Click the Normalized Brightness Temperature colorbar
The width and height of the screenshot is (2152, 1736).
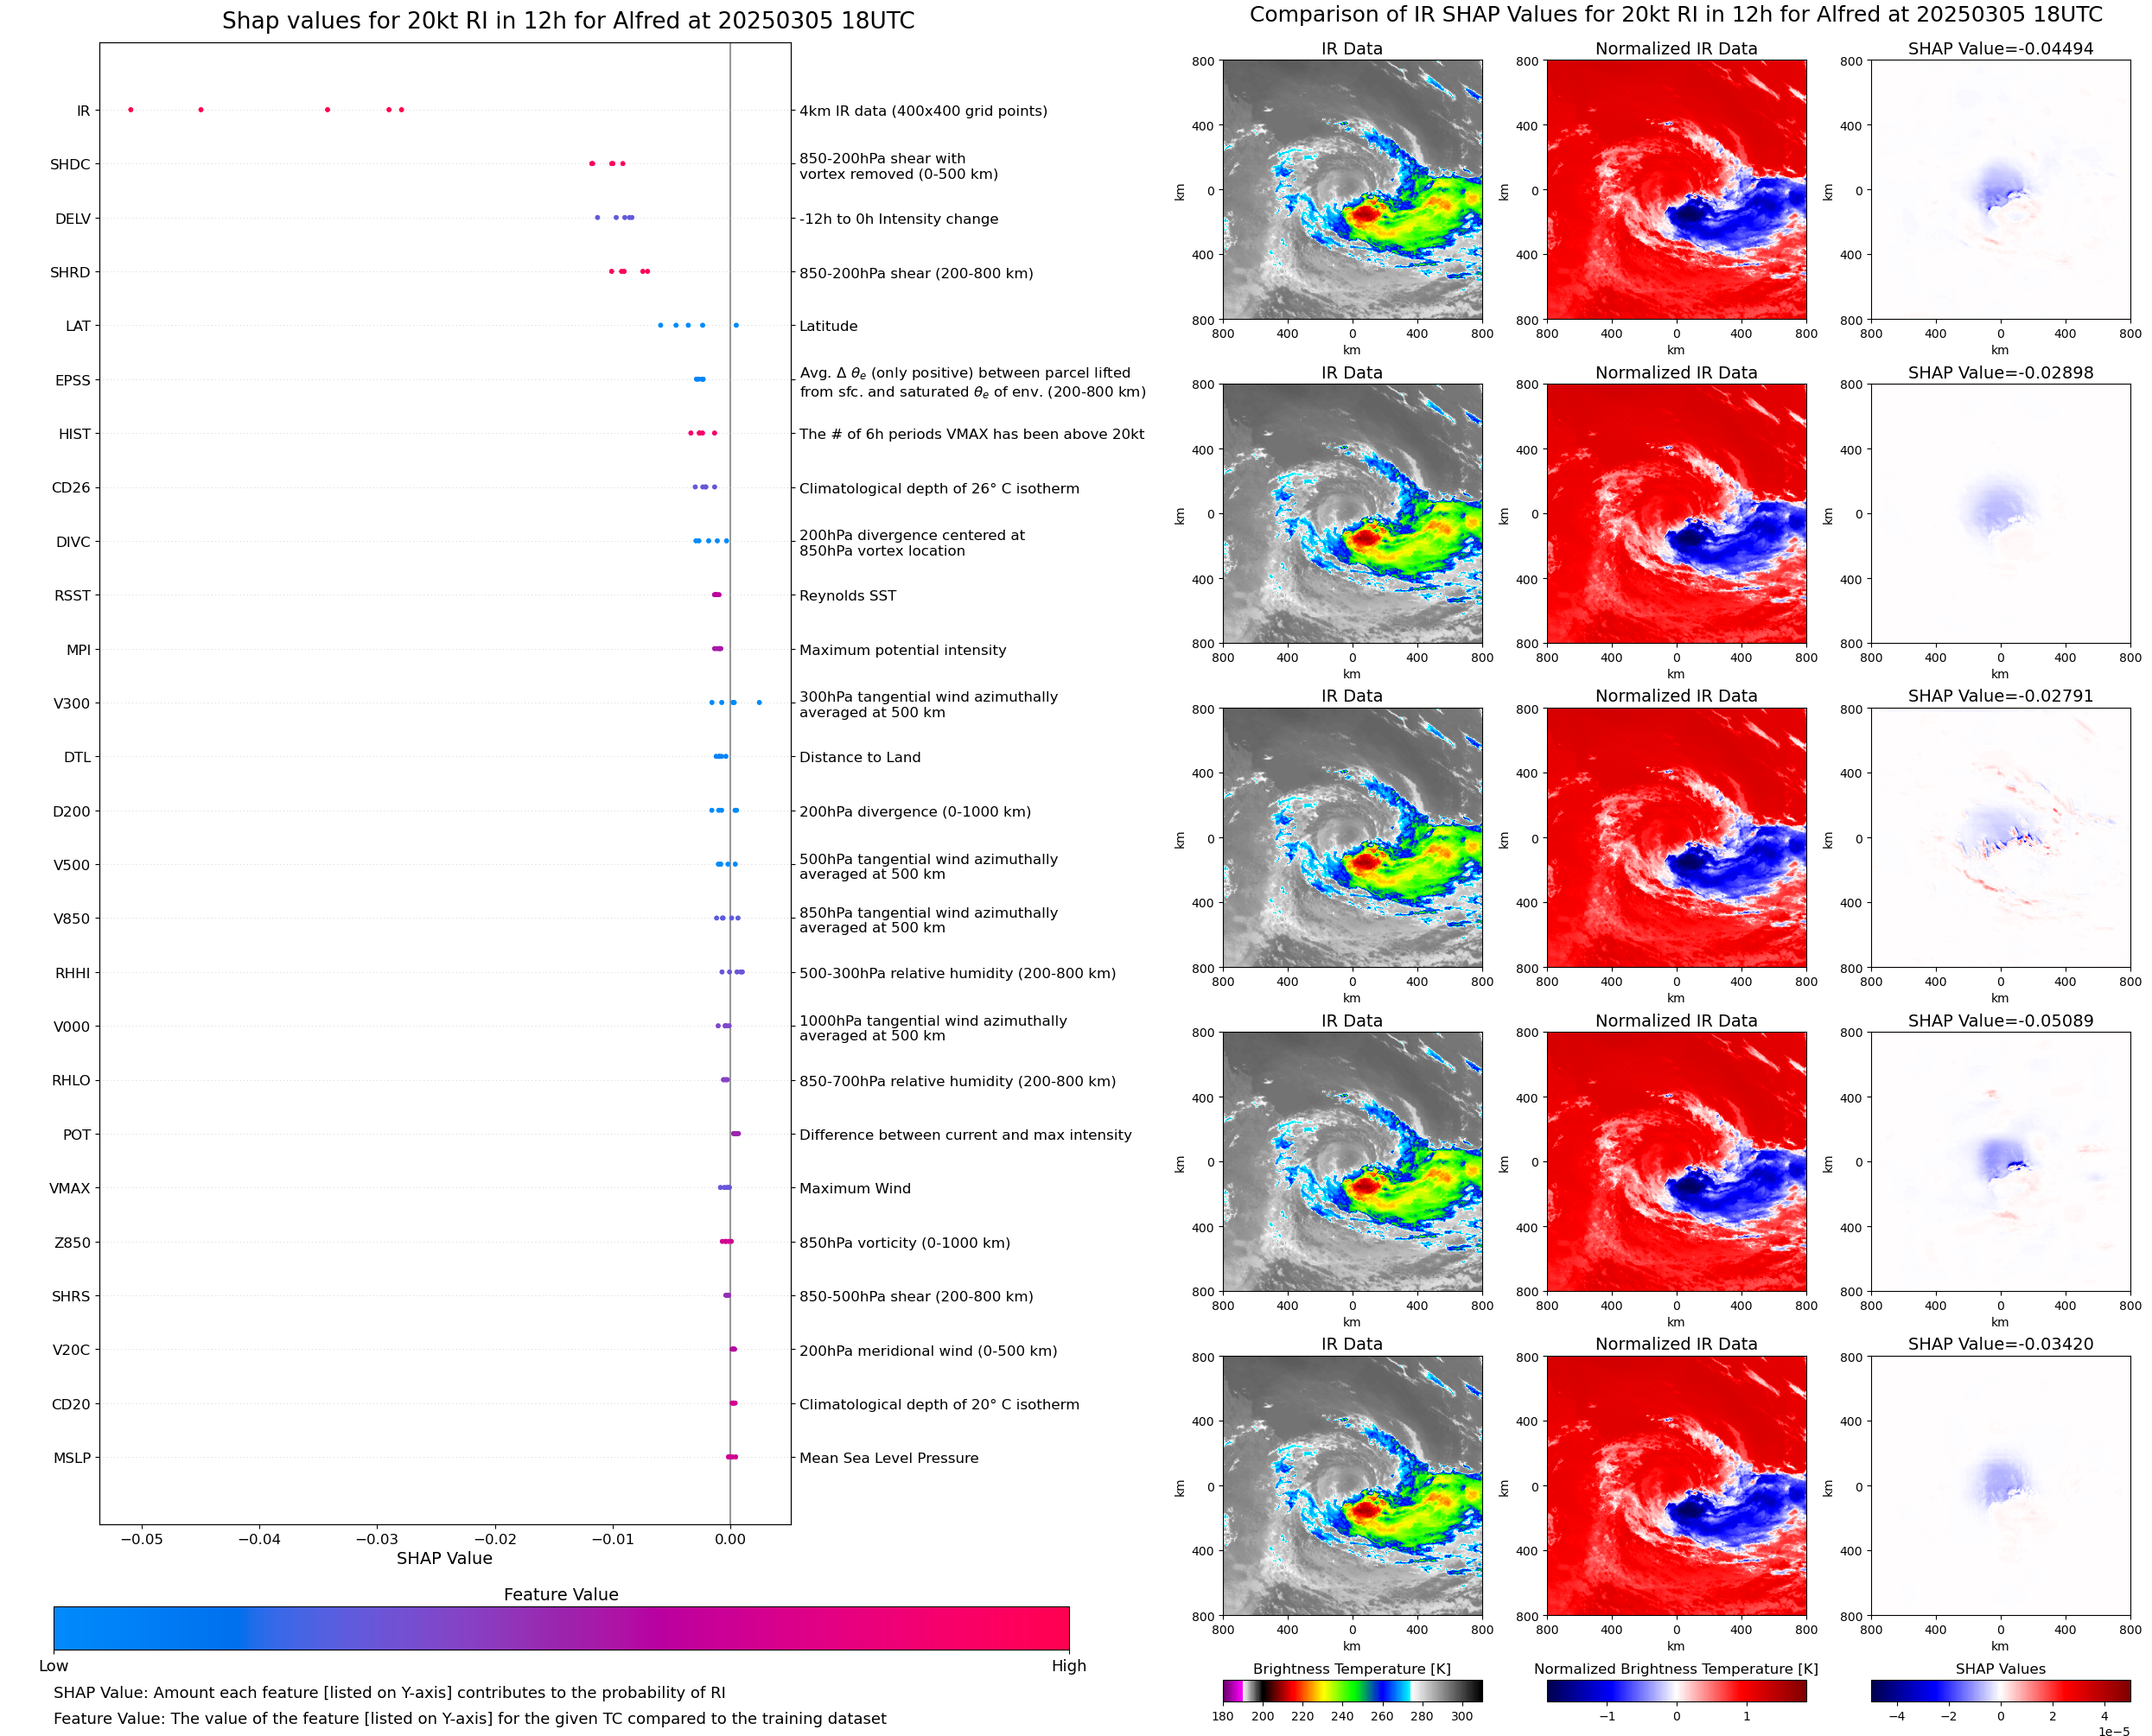point(1676,1691)
